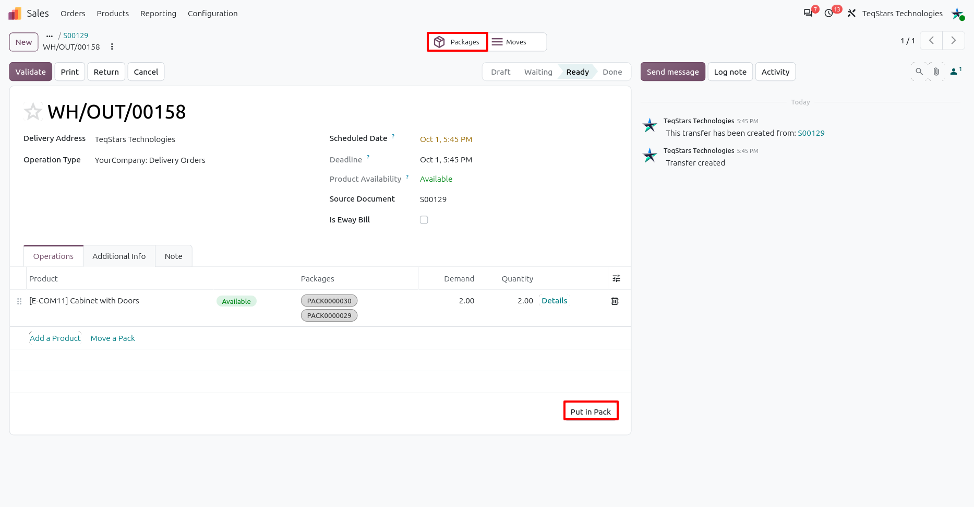The image size is (974, 507).
Task: Search messages in chatter
Action: click(x=919, y=72)
